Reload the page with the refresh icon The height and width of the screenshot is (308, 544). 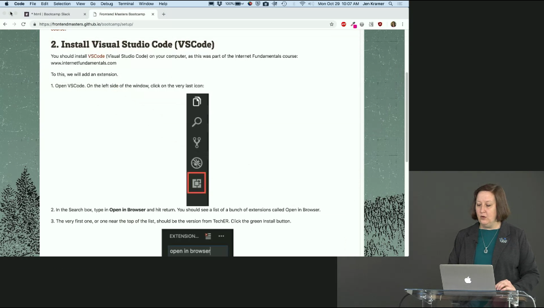coord(23,24)
